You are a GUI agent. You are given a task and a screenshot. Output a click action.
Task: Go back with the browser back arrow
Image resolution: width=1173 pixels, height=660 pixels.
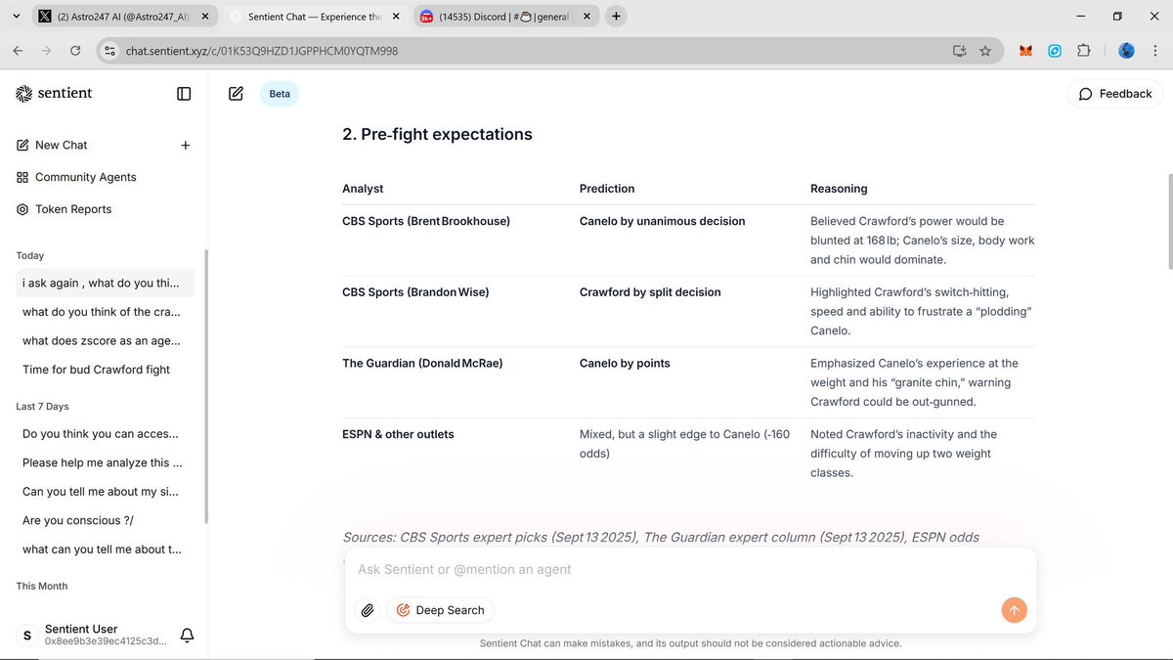tap(18, 51)
